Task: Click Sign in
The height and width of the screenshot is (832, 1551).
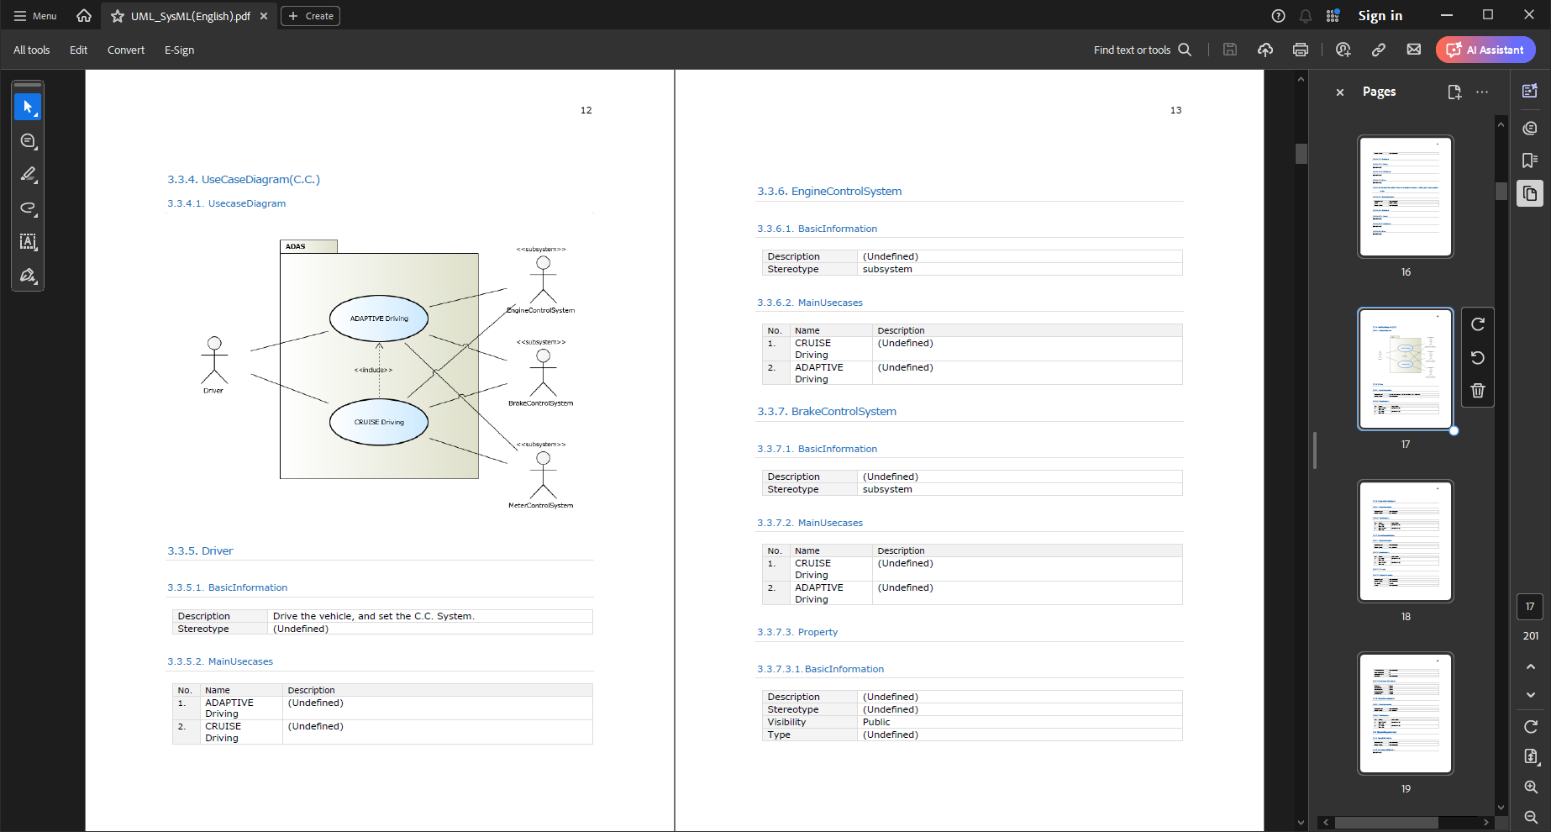Action: [x=1380, y=16]
